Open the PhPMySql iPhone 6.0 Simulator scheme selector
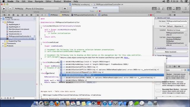This screenshot has height=107, width=190. click(x=37, y=9)
